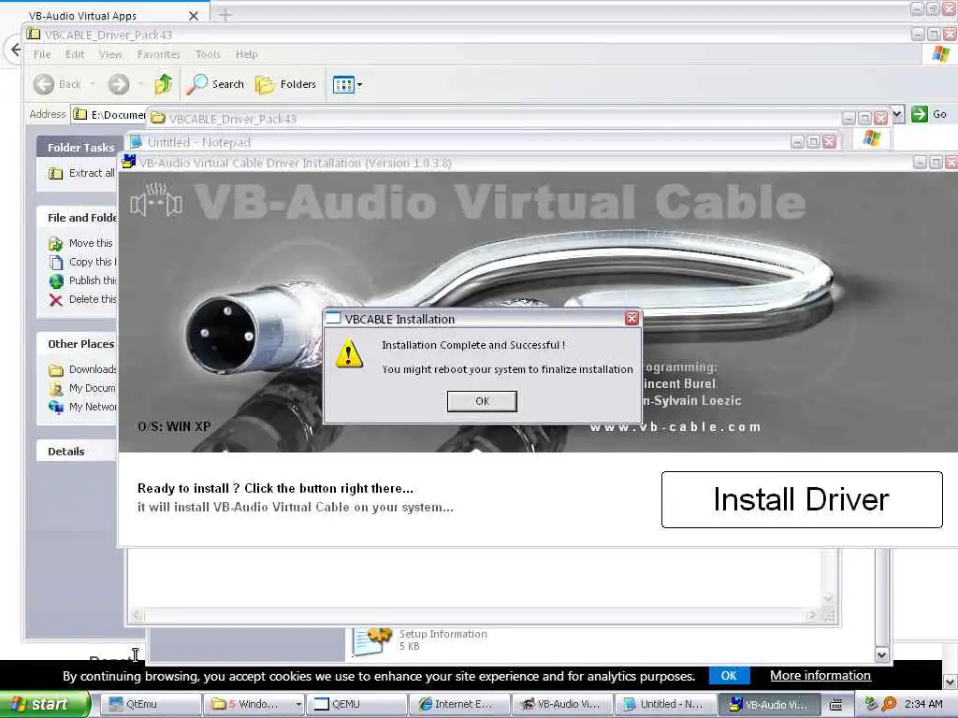This screenshot has width=958, height=718.
Task: Click the safely remove hardware tray icon
Action: click(871, 704)
